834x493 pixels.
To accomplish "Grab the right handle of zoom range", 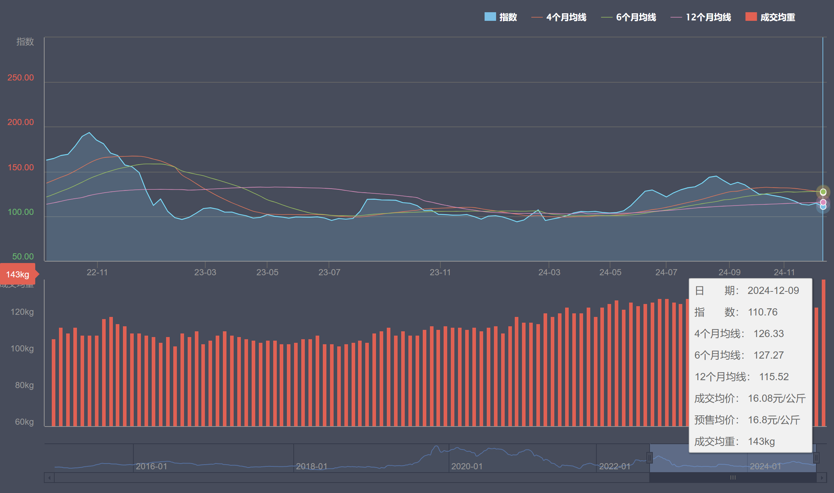I will (x=816, y=458).
